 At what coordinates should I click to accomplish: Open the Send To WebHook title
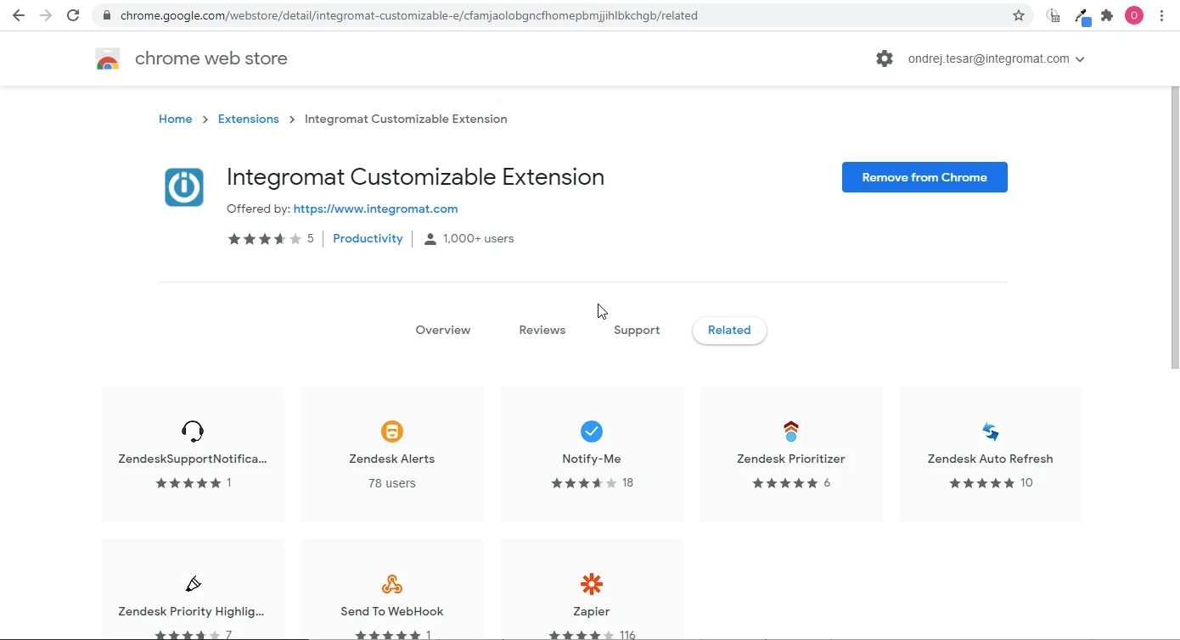(x=392, y=611)
